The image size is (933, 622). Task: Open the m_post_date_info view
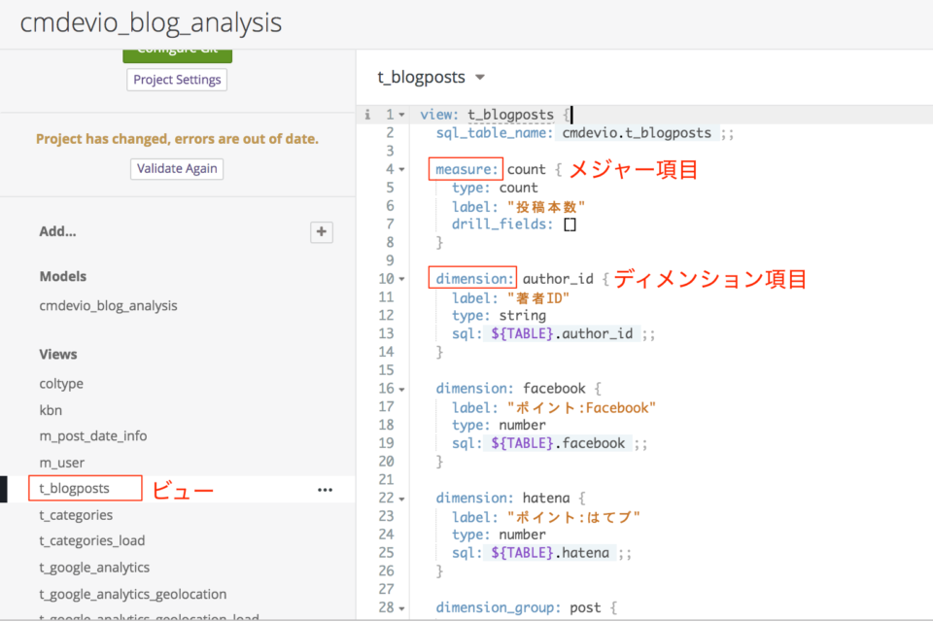point(91,435)
